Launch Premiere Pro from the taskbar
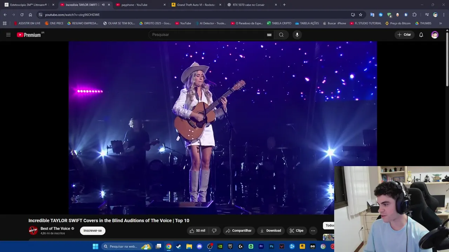 (x=261, y=246)
